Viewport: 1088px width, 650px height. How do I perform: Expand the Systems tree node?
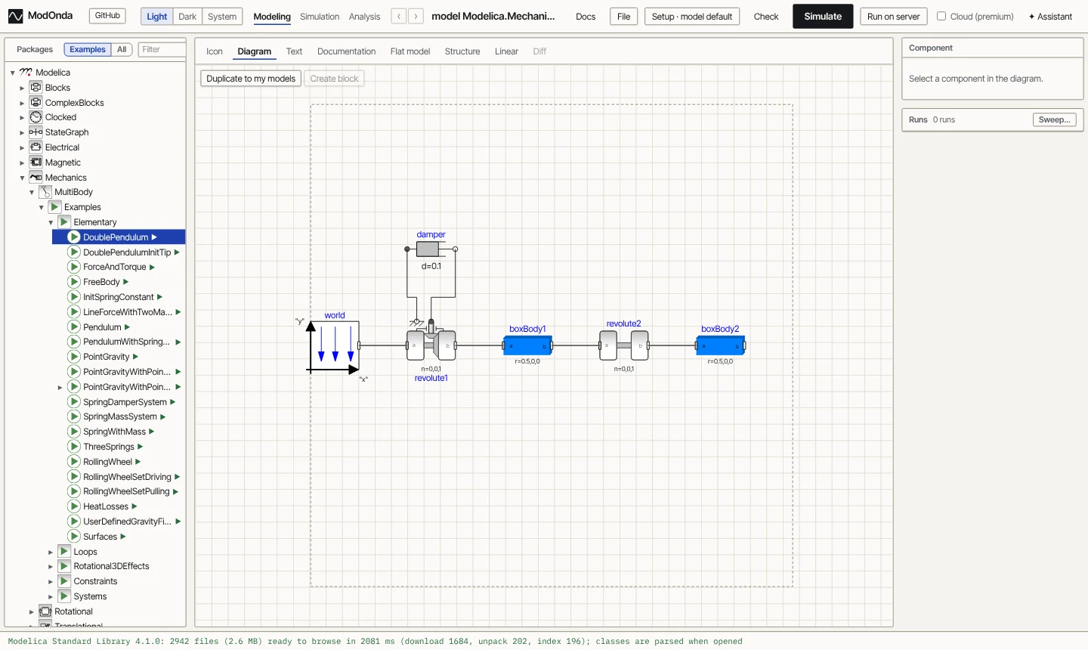tap(51, 596)
